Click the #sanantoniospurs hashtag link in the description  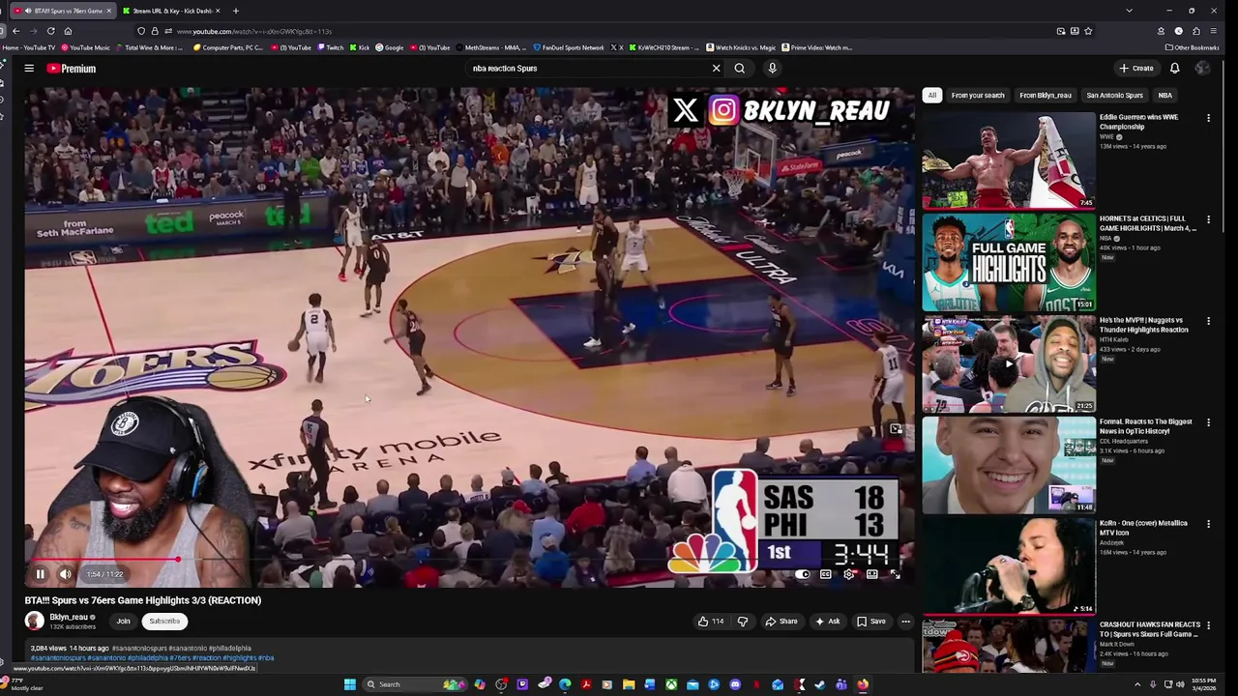[x=58, y=658]
